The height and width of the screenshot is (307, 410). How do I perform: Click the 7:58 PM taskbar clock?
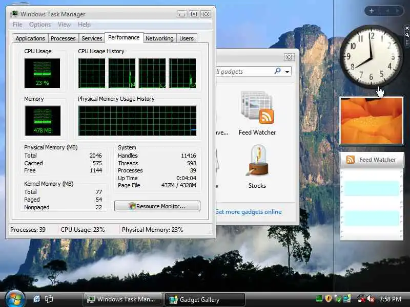click(x=390, y=299)
